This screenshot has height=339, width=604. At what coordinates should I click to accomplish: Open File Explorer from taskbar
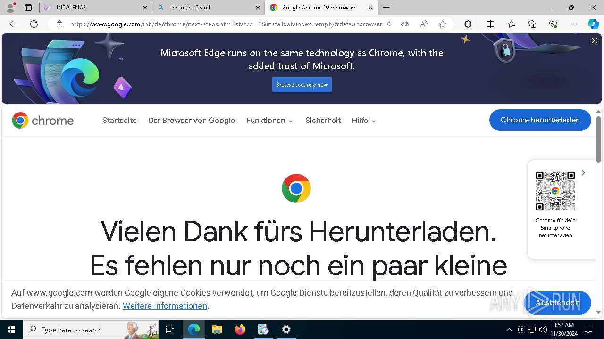(x=217, y=330)
